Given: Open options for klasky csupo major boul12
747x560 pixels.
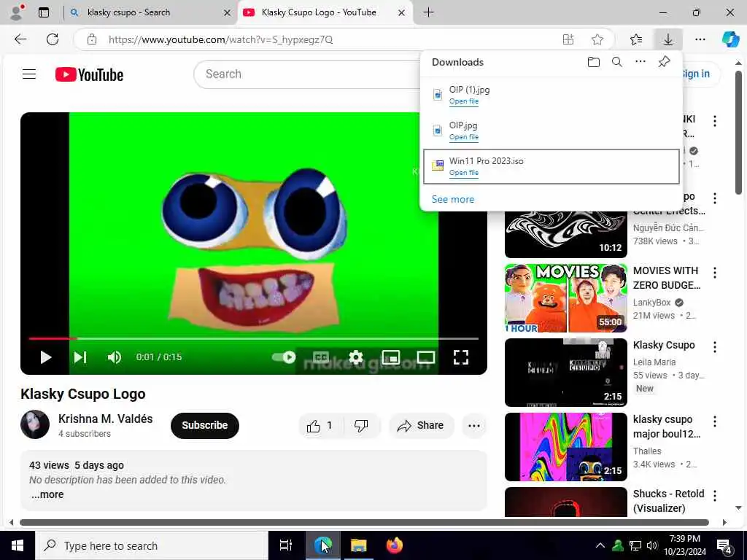Looking at the screenshot, I should (x=715, y=421).
